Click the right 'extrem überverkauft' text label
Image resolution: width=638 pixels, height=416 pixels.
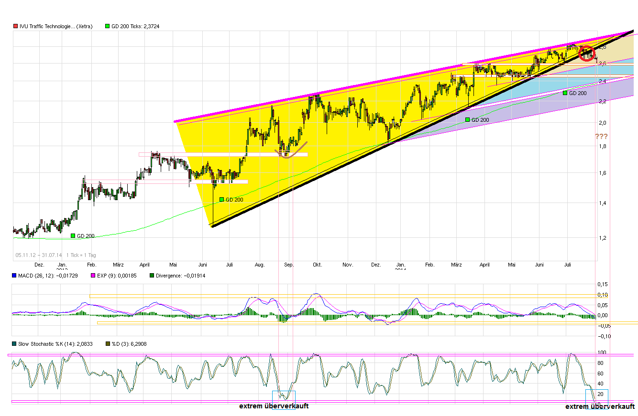pyautogui.click(x=599, y=406)
